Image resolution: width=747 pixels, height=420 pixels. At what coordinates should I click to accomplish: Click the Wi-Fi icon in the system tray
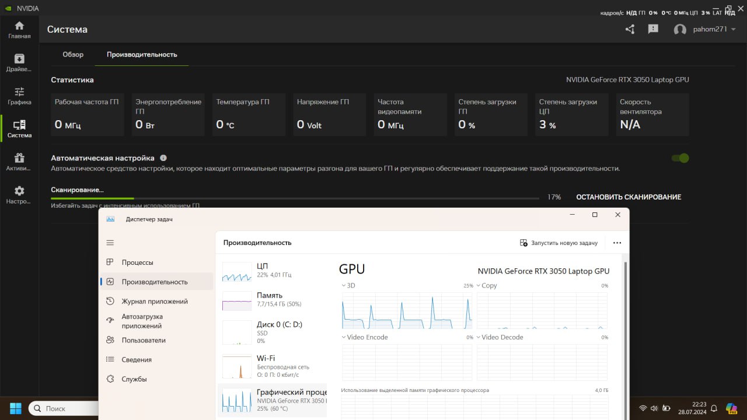pos(643,408)
